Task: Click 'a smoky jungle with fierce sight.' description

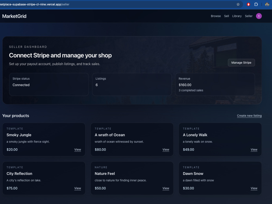Action: point(28,142)
